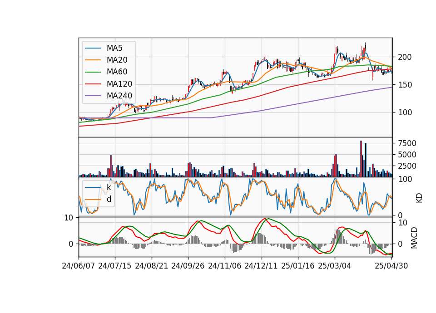This screenshot has height=313, width=436.
Task: Click the 24/06/07 date label
Action: (x=79, y=266)
